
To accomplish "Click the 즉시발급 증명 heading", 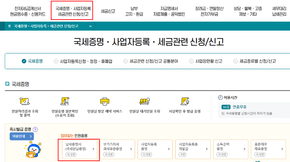I will [x=20, y=129].
